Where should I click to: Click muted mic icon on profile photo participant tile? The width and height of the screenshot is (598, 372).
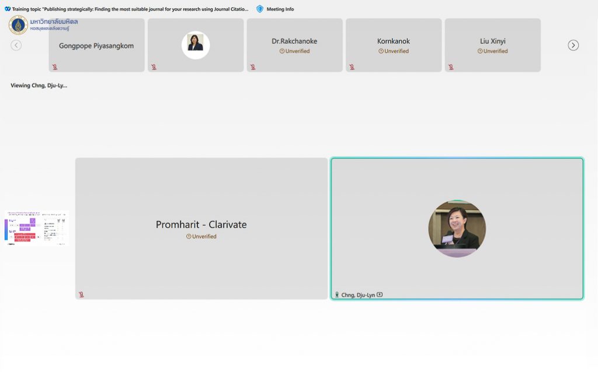tap(154, 67)
